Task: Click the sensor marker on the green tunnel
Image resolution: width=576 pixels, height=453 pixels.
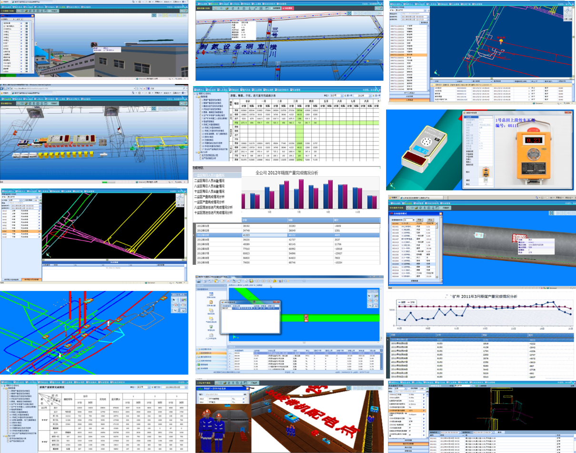Action: (306, 318)
